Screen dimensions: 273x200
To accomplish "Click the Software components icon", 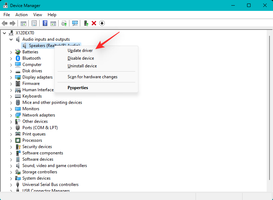I will point(18,153).
